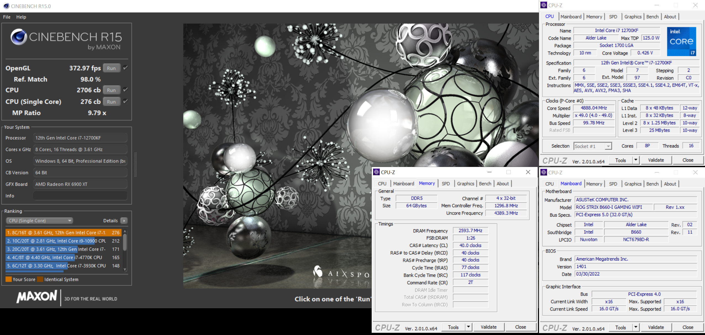Click ranking scrollbar up arrow
Viewport: 705px width, 335px height.
(x=125, y=231)
